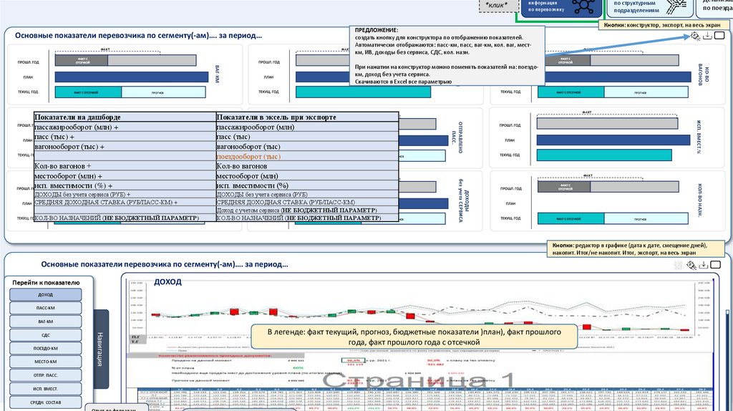Viewport: 733px width, 411px height.
Task: Click the network node icon on blue tab
Action: click(583, 6)
